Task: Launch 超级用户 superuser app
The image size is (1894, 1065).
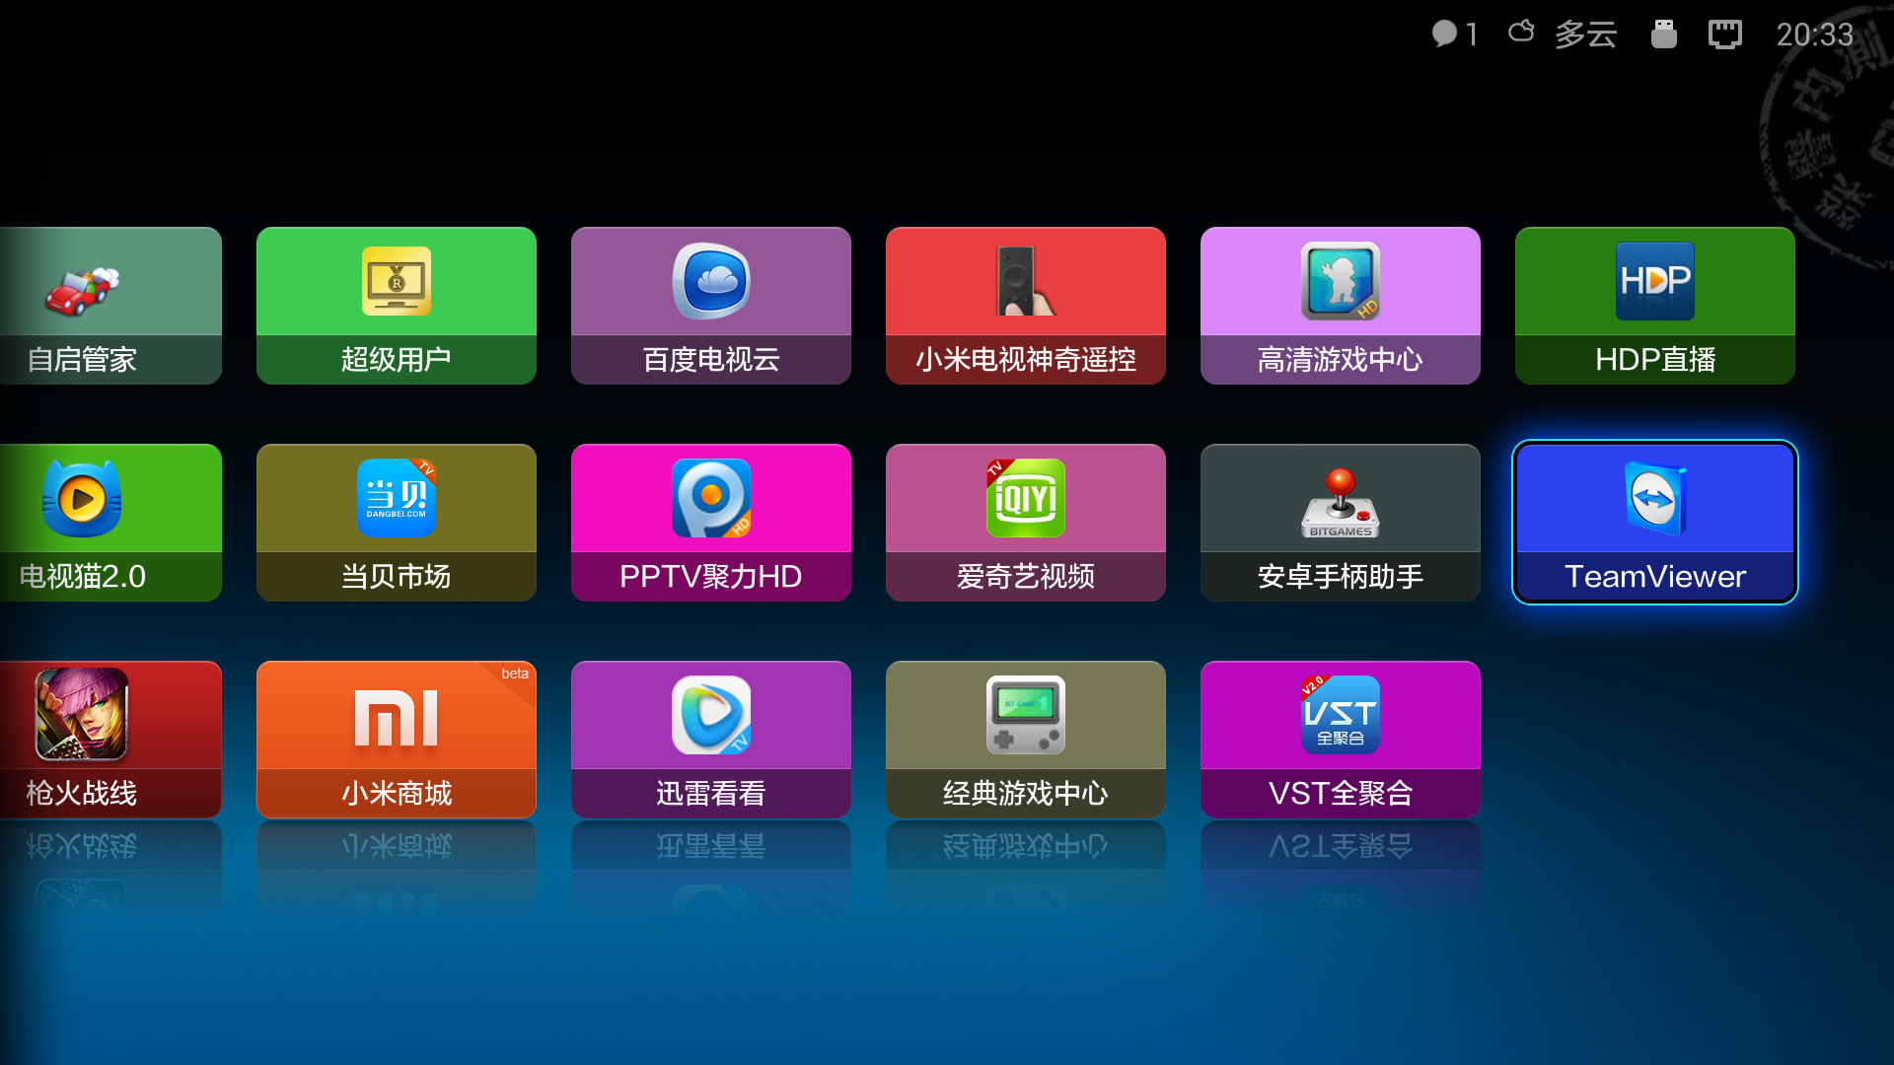Action: [396, 305]
